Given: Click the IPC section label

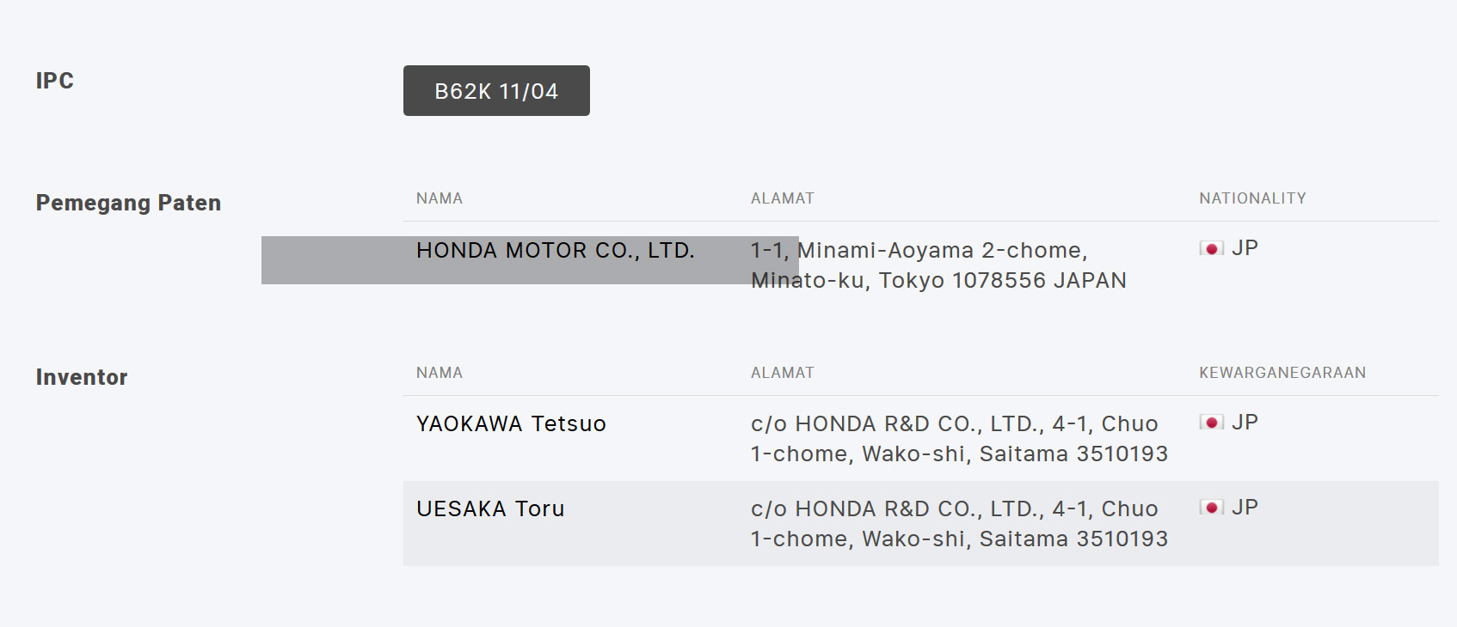Looking at the screenshot, I should click(55, 81).
